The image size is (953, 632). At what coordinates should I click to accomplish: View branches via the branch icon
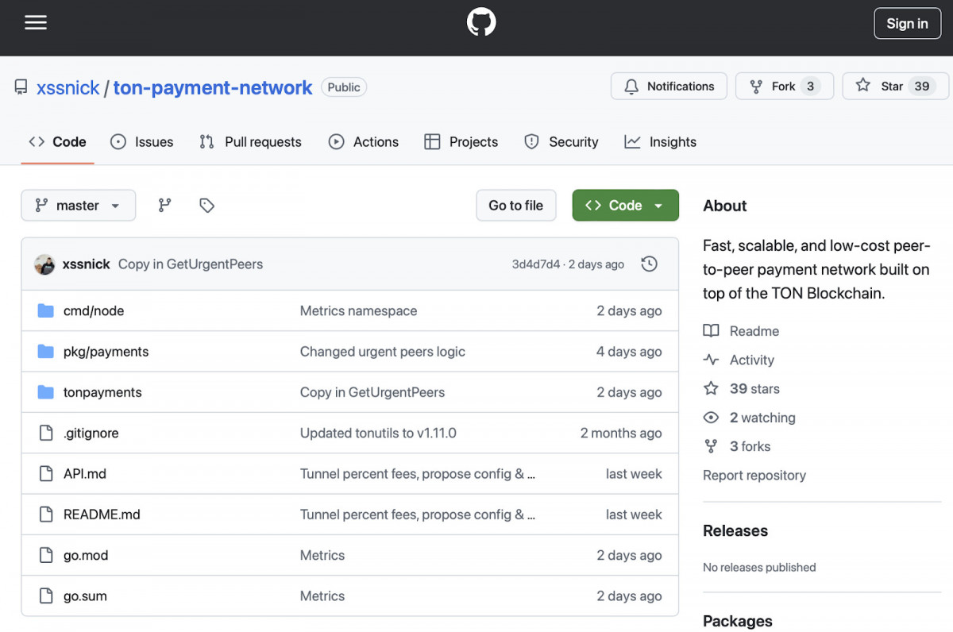tap(165, 206)
